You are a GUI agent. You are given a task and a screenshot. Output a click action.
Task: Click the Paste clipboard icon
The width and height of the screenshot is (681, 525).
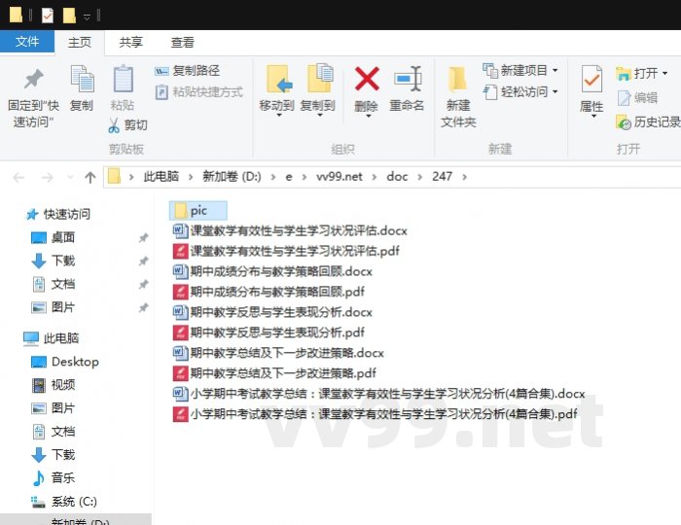tap(123, 79)
